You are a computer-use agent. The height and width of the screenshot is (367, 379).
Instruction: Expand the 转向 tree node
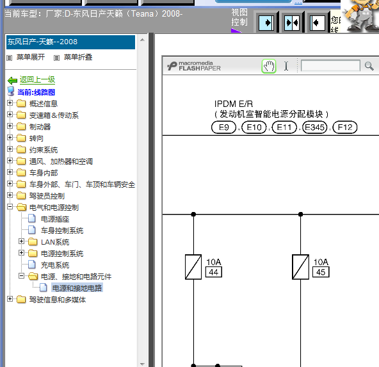(10, 137)
